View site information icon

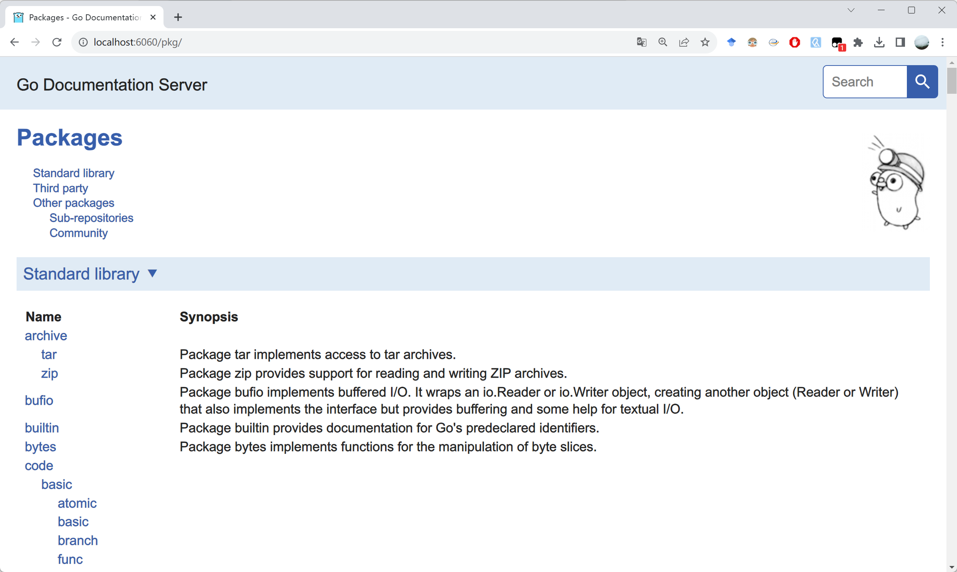click(83, 42)
